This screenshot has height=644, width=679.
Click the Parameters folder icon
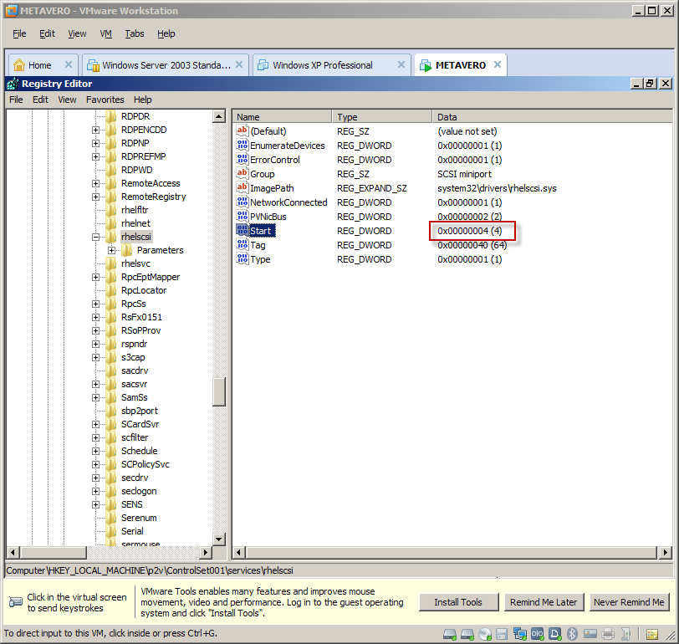click(127, 250)
